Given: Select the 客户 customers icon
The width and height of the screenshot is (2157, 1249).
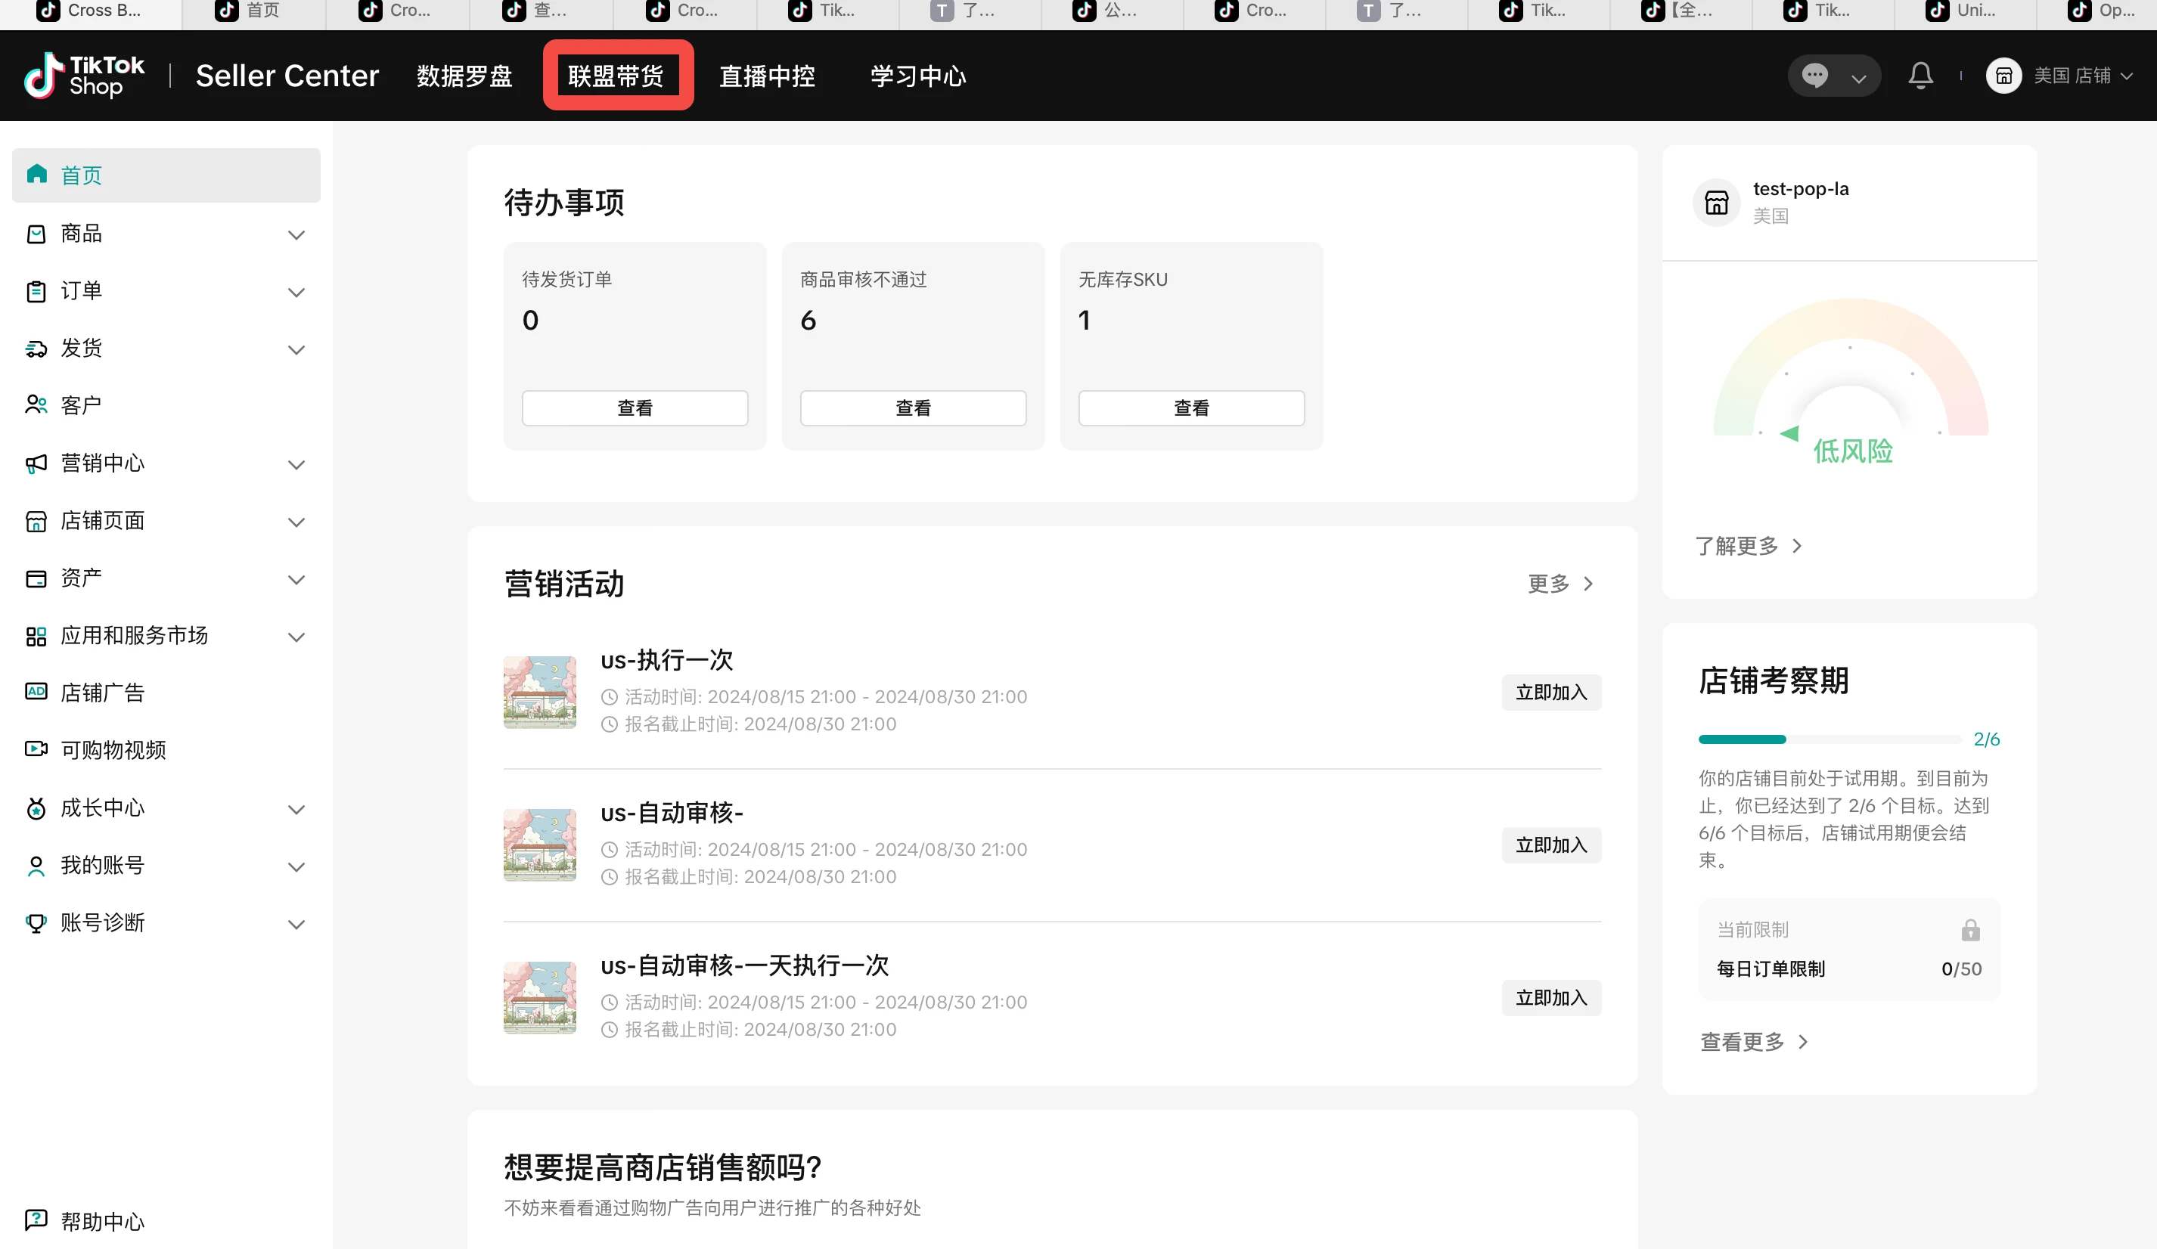Looking at the screenshot, I should pos(35,404).
